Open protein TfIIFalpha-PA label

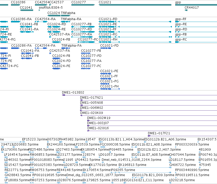[71, 46]
